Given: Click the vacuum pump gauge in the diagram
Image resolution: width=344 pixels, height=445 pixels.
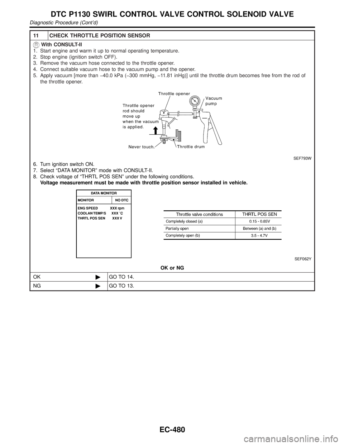Looking at the screenshot, I should [195, 101].
